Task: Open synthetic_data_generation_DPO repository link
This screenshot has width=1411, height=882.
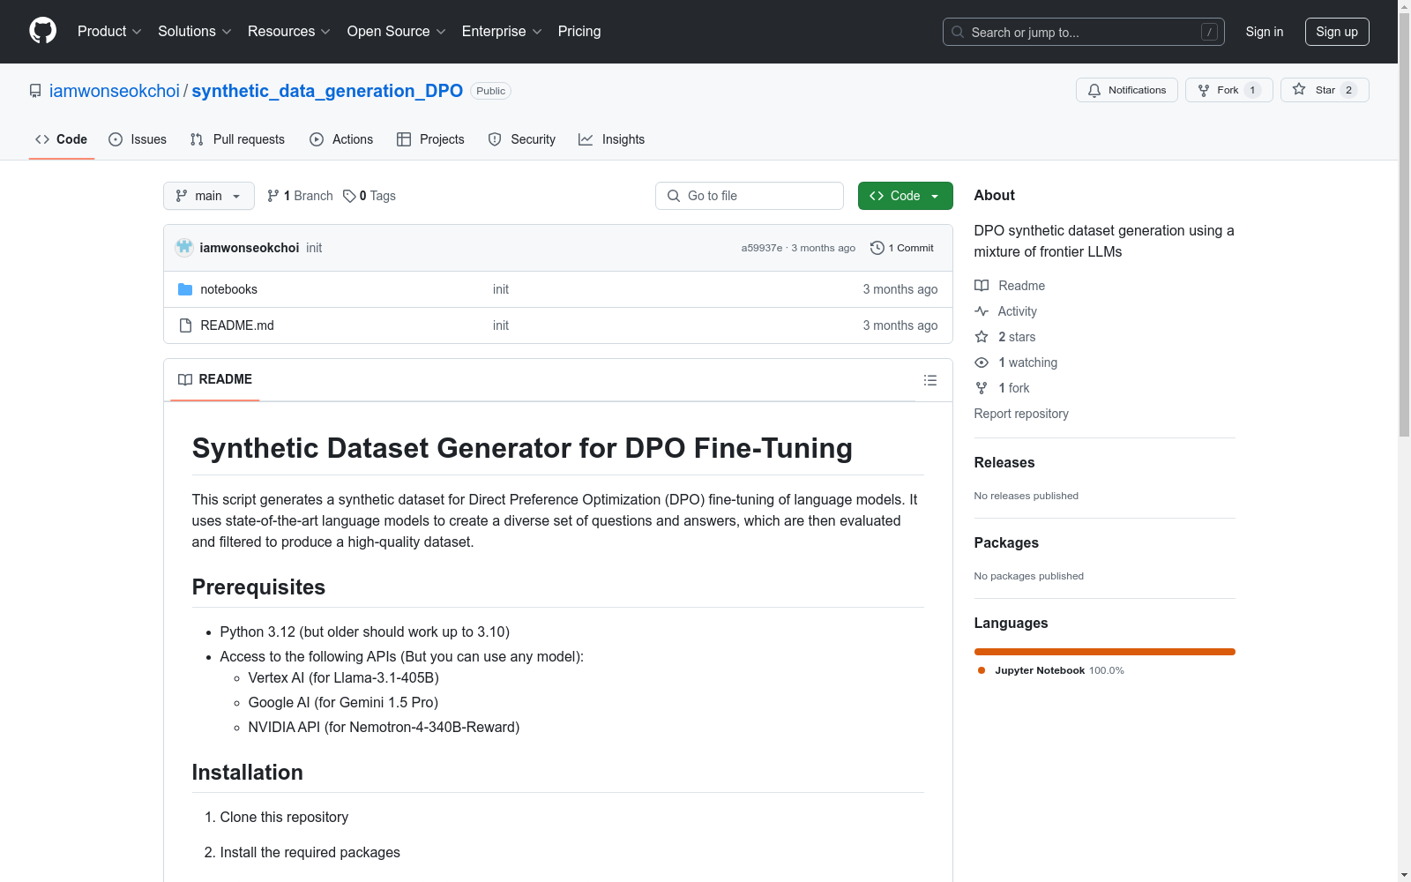Action: pyautogui.click(x=327, y=91)
